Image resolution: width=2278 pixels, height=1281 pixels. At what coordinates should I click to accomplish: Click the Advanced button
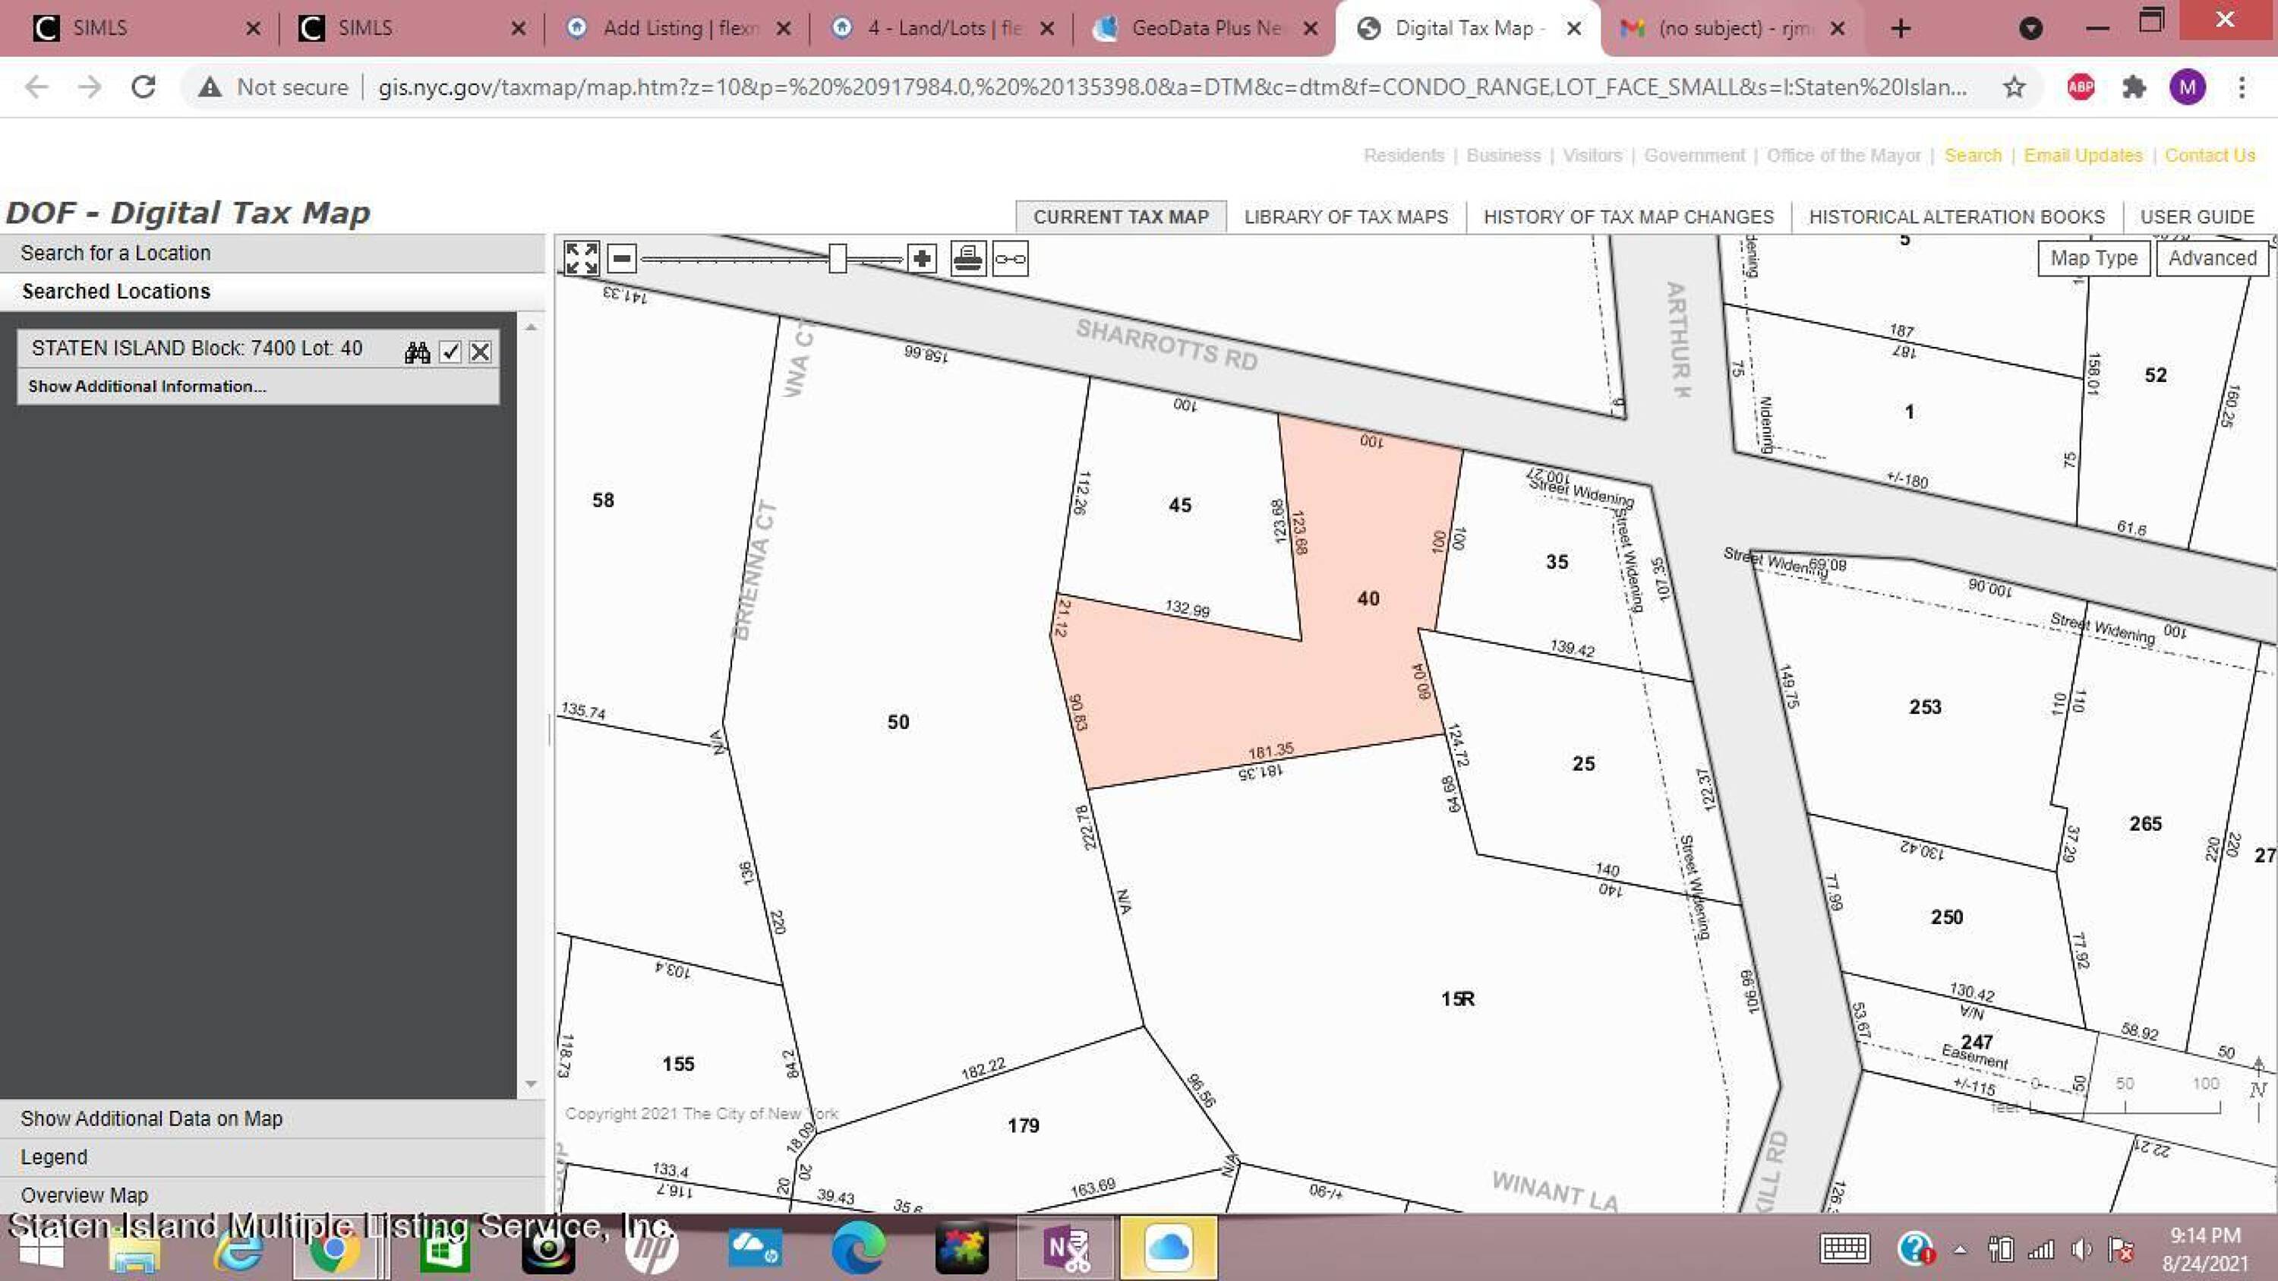point(2212,258)
